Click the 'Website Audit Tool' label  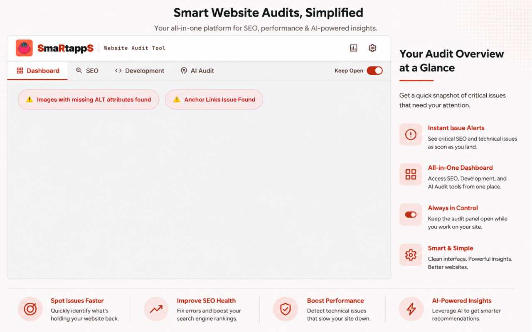tap(135, 48)
